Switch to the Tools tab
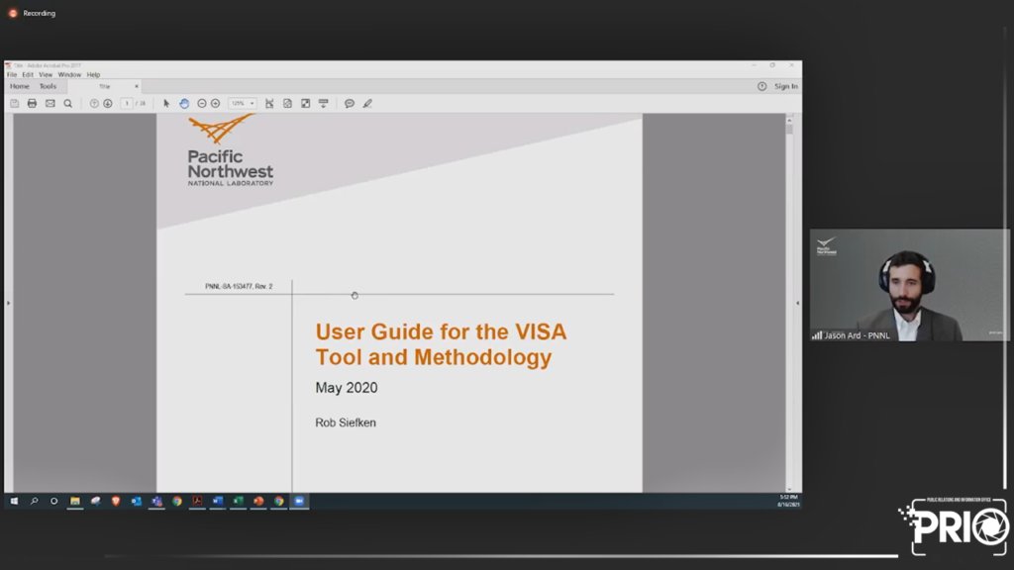1014x570 pixels. [48, 86]
